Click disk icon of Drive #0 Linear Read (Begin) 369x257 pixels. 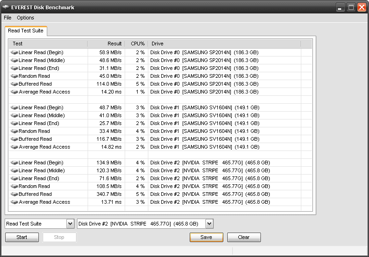(14, 52)
